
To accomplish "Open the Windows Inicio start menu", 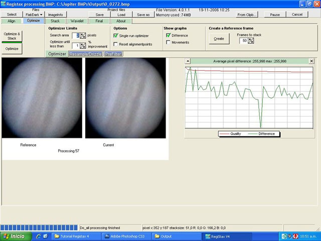I will (x=14, y=236).
